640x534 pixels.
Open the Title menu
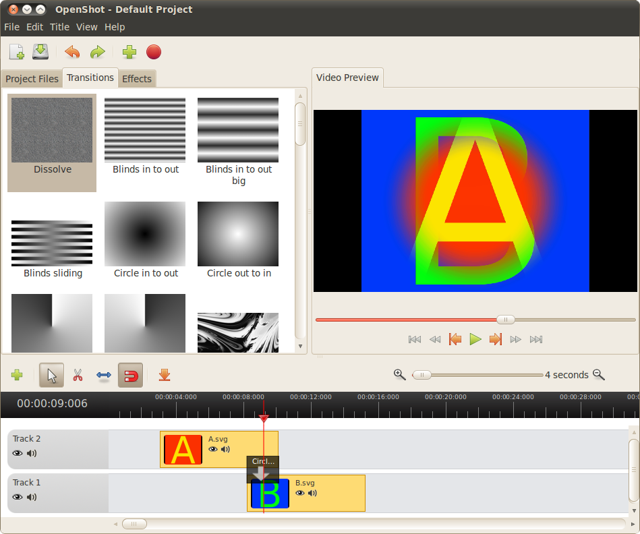coord(59,27)
